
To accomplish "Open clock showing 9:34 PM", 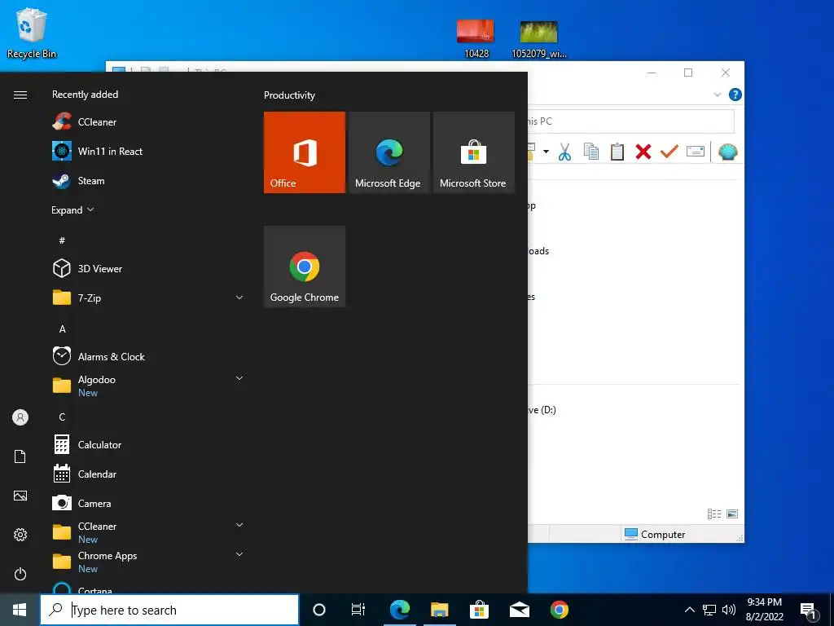I will pos(764,610).
